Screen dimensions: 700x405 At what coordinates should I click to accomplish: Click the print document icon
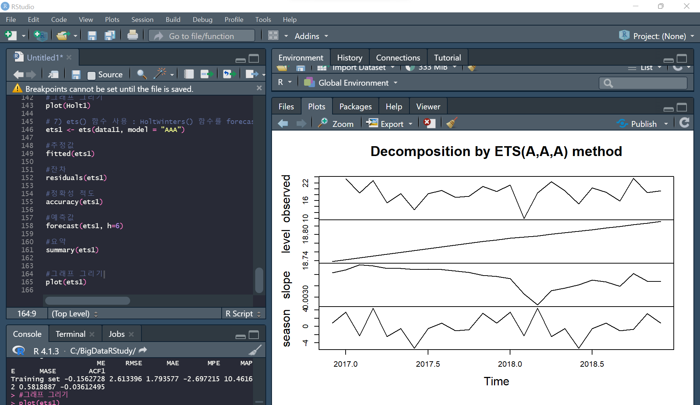pos(132,35)
